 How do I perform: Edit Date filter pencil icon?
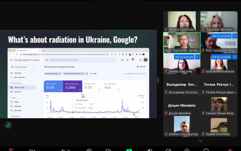[87, 74]
